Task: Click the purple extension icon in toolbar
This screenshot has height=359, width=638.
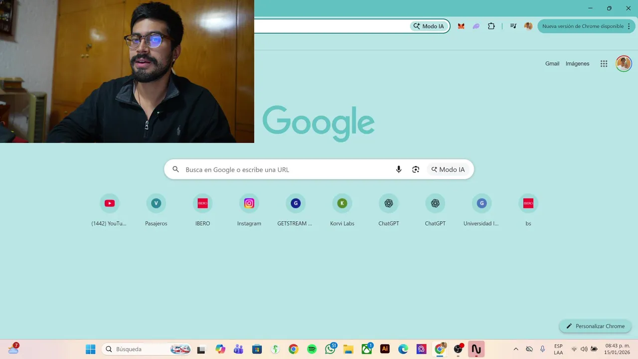Action: 476,26
